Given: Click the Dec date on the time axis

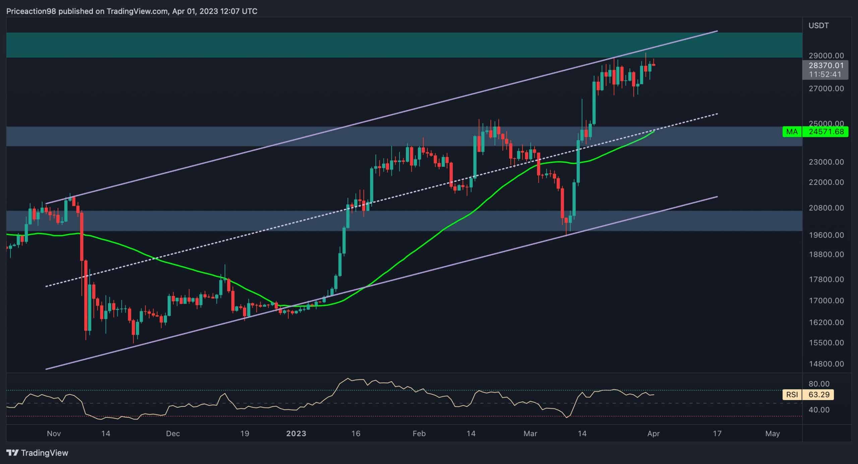Looking at the screenshot, I should pos(173,434).
